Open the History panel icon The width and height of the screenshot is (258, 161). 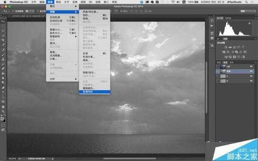(x=212, y=21)
